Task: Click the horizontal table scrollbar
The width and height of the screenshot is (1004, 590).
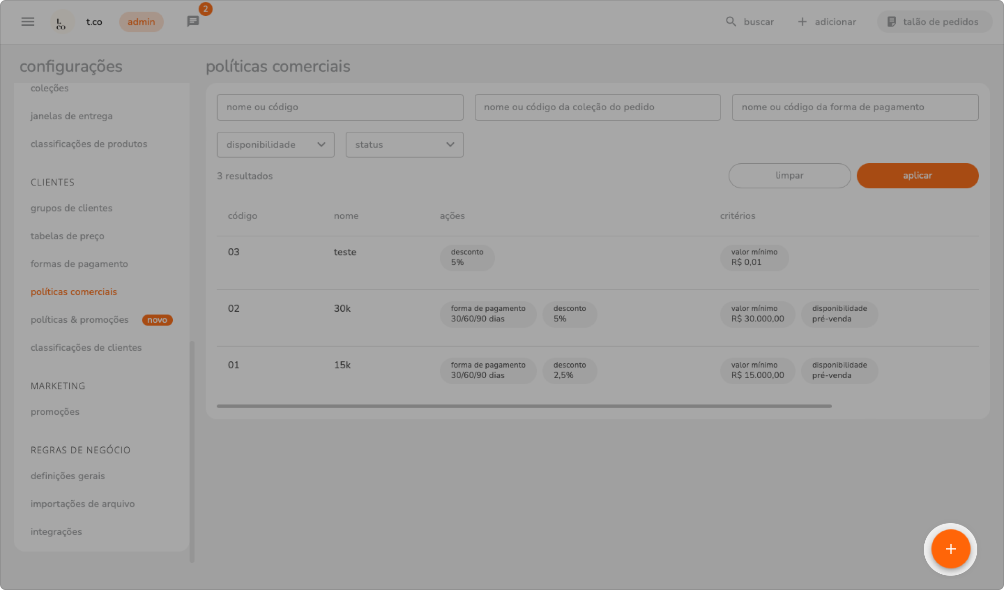Action: click(x=523, y=406)
